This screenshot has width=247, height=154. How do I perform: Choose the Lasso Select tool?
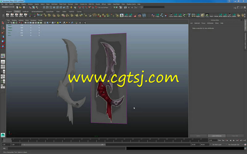tap(3, 28)
